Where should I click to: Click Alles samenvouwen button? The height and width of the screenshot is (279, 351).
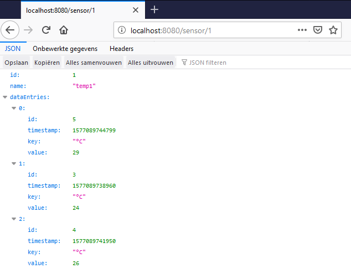pos(94,63)
